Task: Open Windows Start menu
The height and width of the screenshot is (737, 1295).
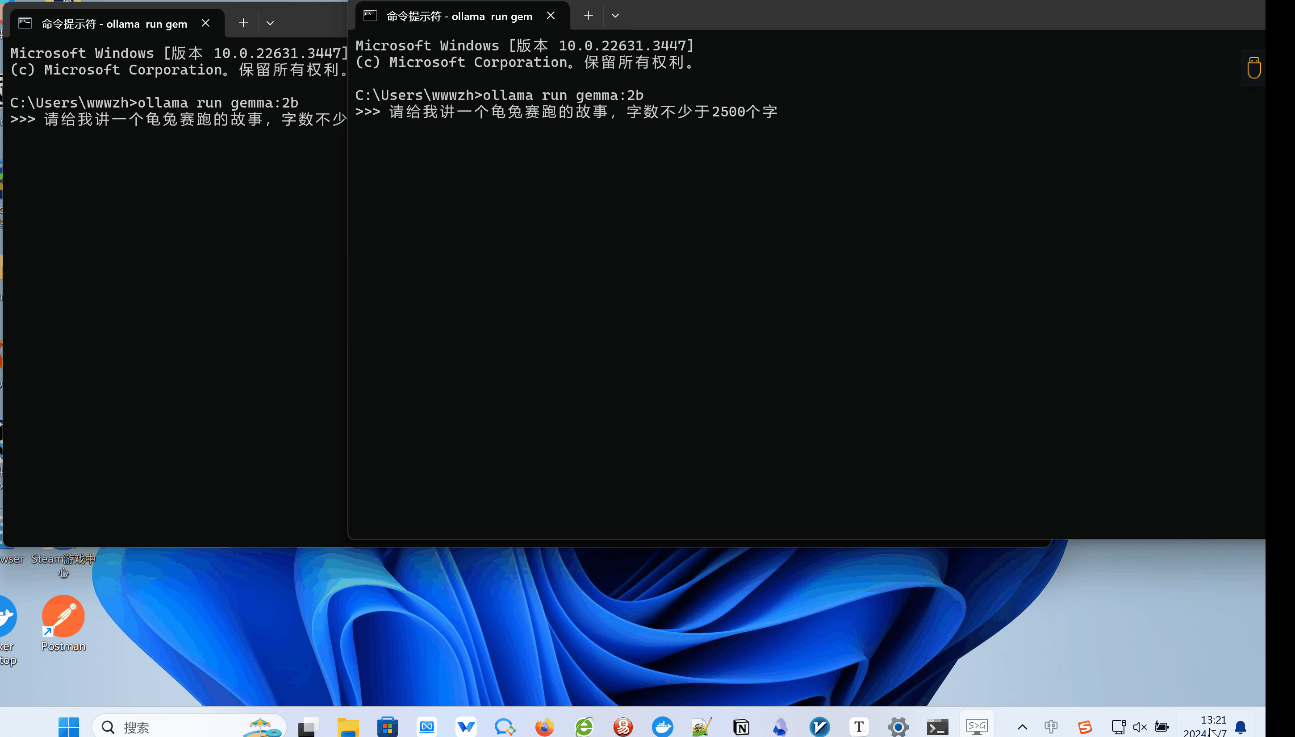Action: pos(68,727)
